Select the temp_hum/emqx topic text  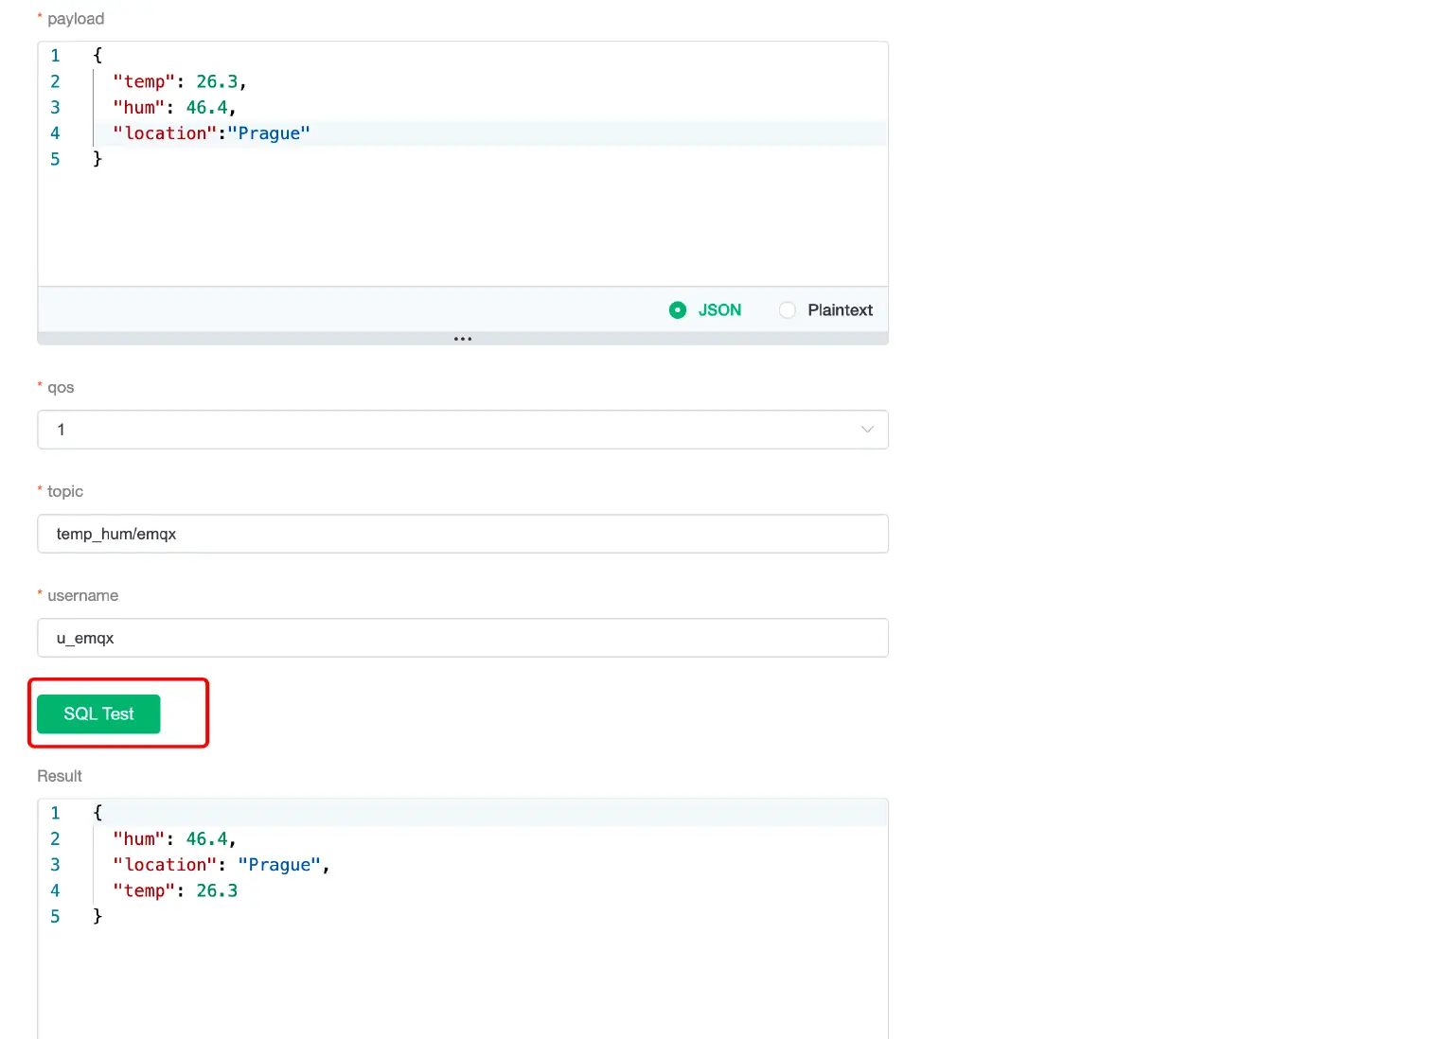pos(116,534)
